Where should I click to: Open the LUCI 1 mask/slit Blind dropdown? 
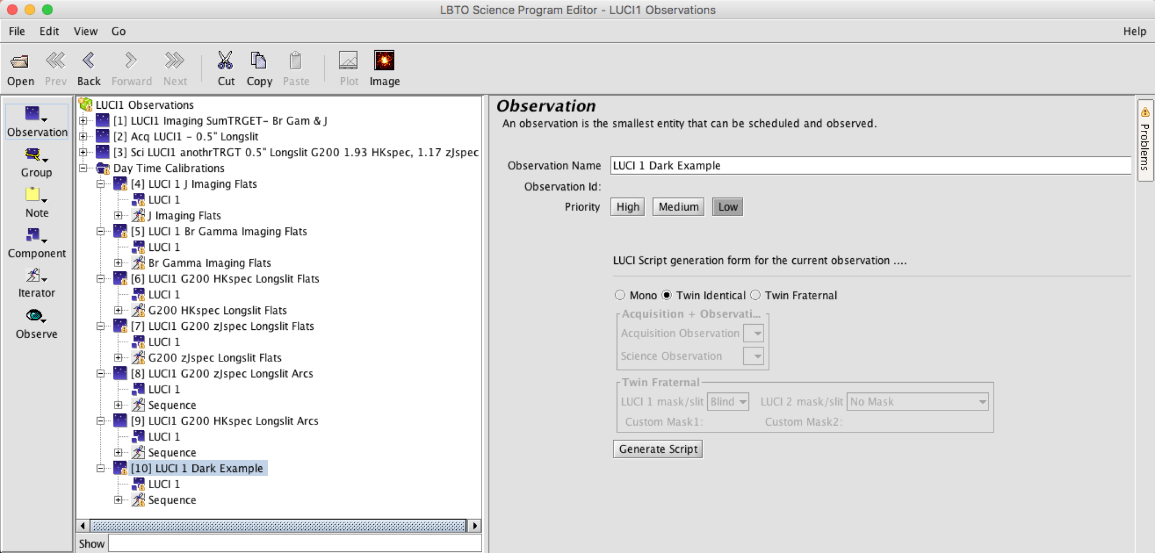coord(728,402)
